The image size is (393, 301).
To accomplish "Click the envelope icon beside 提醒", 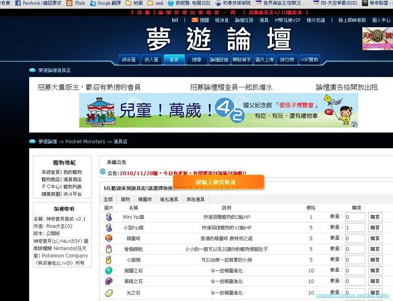I will pyautogui.click(x=194, y=20).
